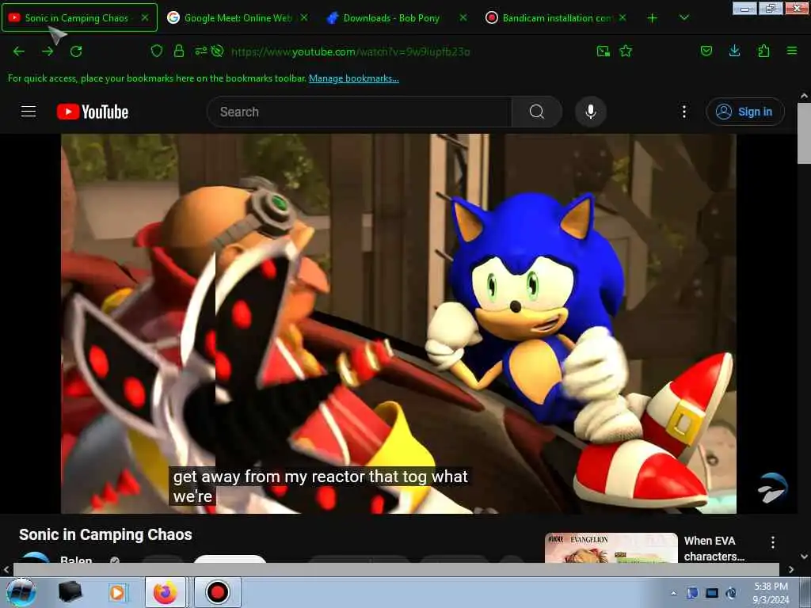Close the Google Meet tab
This screenshot has width=811, height=608.
pyautogui.click(x=304, y=17)
